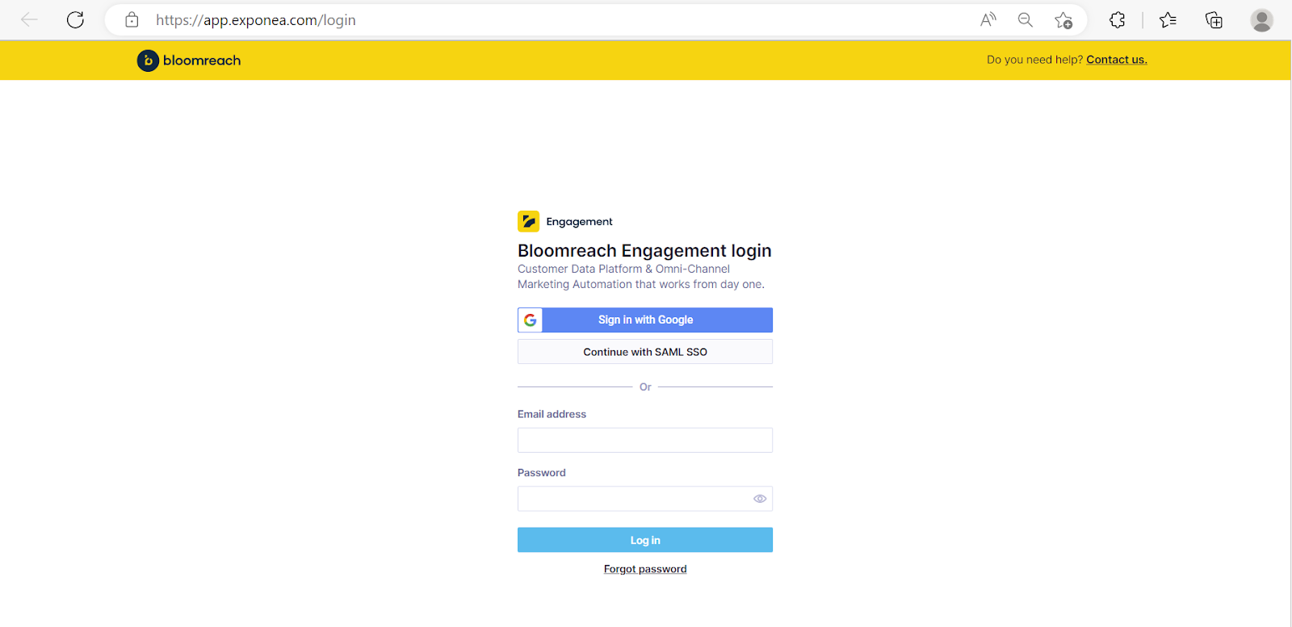This screenshot has width=1292, height=627.
Task: Show password with the eye icon
Action: click(x=760, y=499)
